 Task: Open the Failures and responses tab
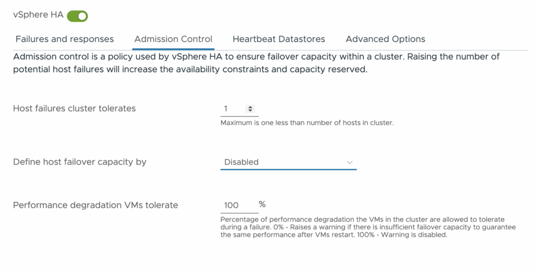(x=65, y=39)
